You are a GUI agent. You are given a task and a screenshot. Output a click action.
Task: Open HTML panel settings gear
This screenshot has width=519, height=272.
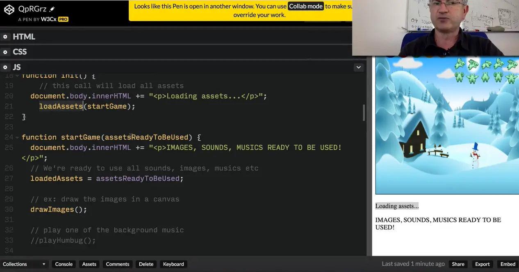(x=5, y=37)
